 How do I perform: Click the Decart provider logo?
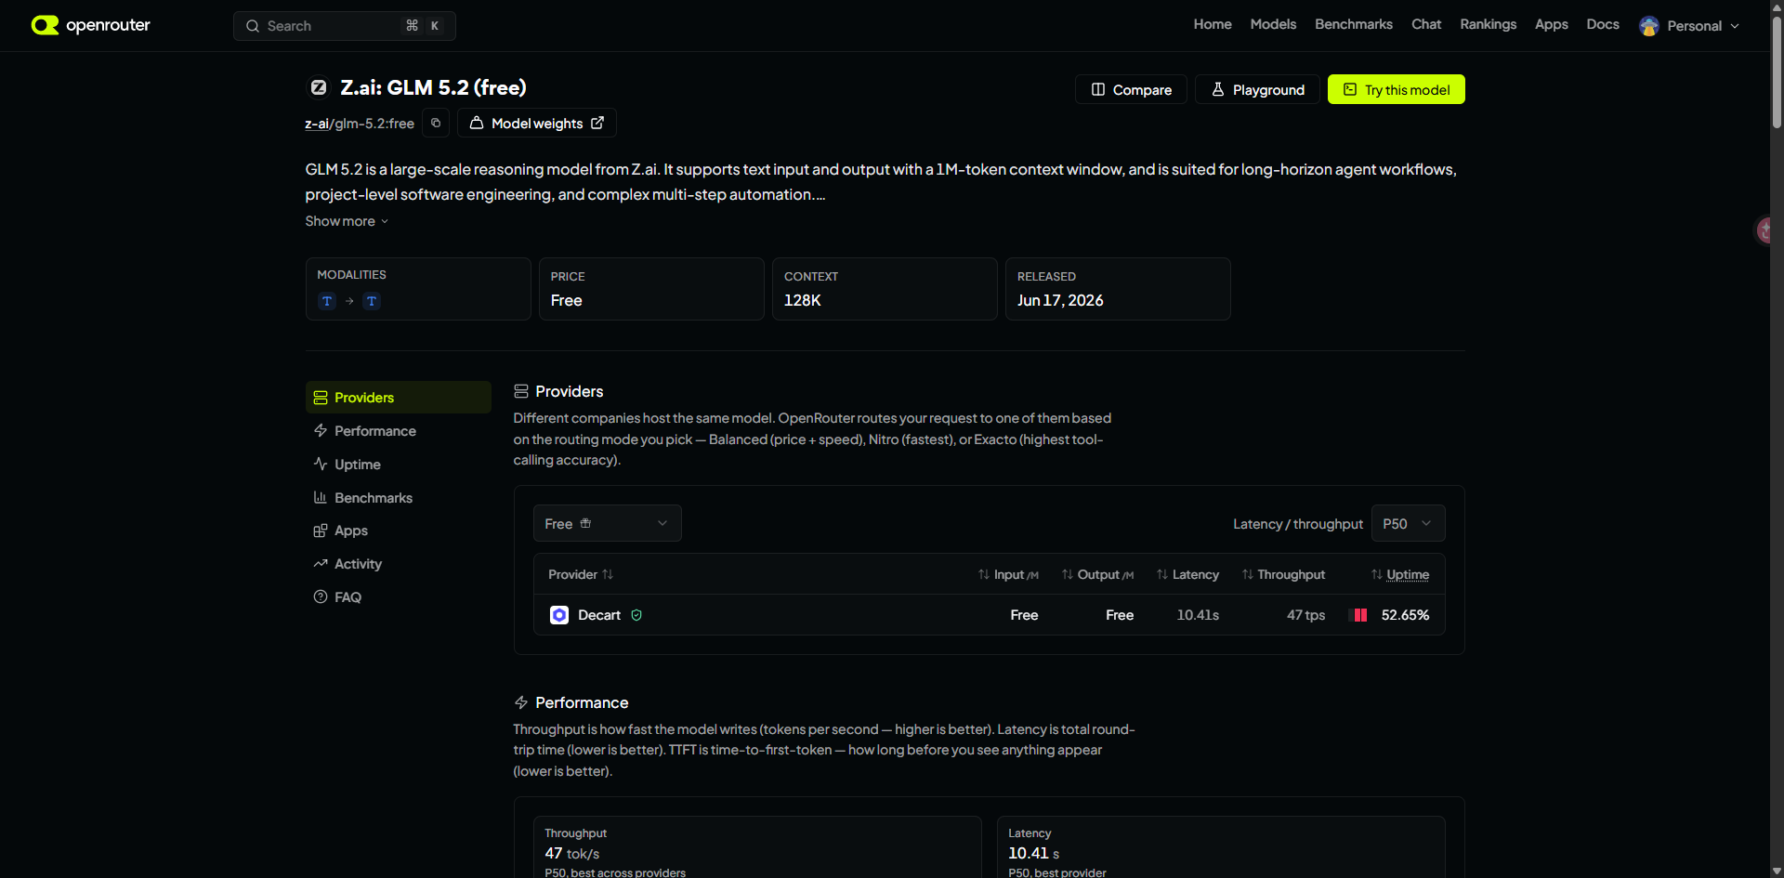coord(559,615)
